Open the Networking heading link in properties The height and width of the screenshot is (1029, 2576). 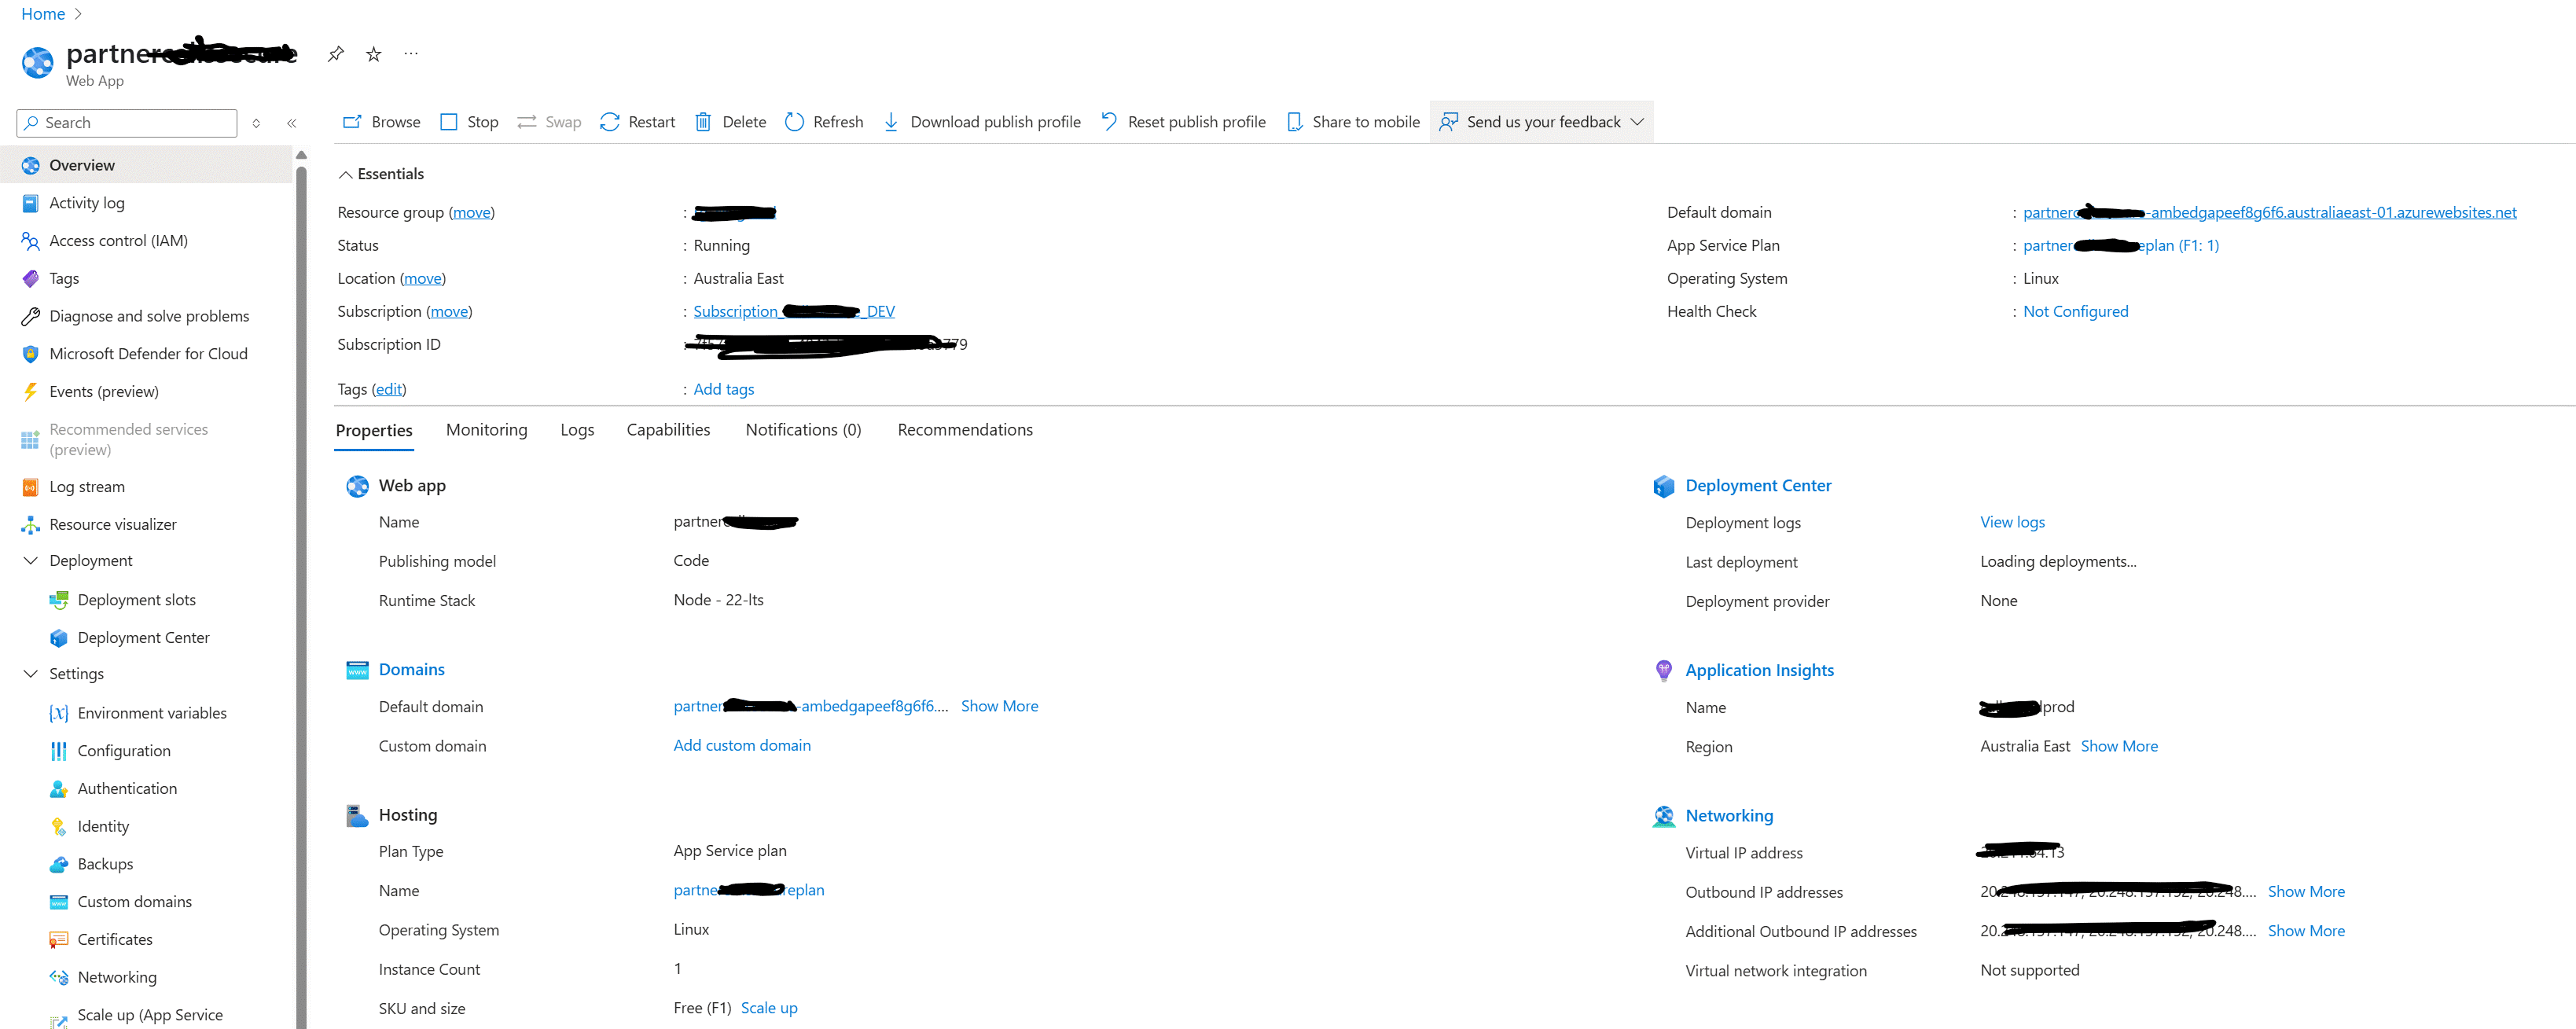(x=1729, y=816)
